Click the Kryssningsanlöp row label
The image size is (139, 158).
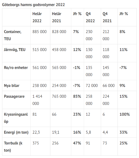click(16, 118)
